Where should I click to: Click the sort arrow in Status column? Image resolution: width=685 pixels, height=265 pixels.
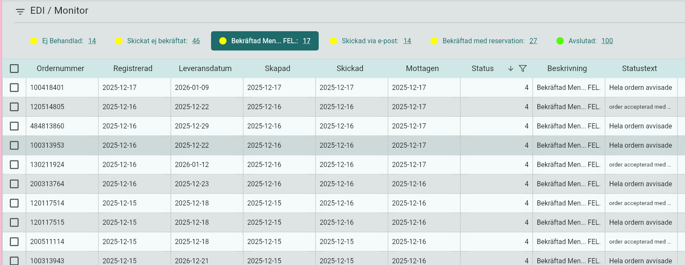click(x=510, y=68)
